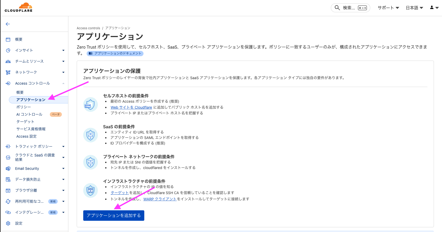Click the チームとリソース people icon
The width and height of the screenshot is (442, 232).
(x=8, y=61)
